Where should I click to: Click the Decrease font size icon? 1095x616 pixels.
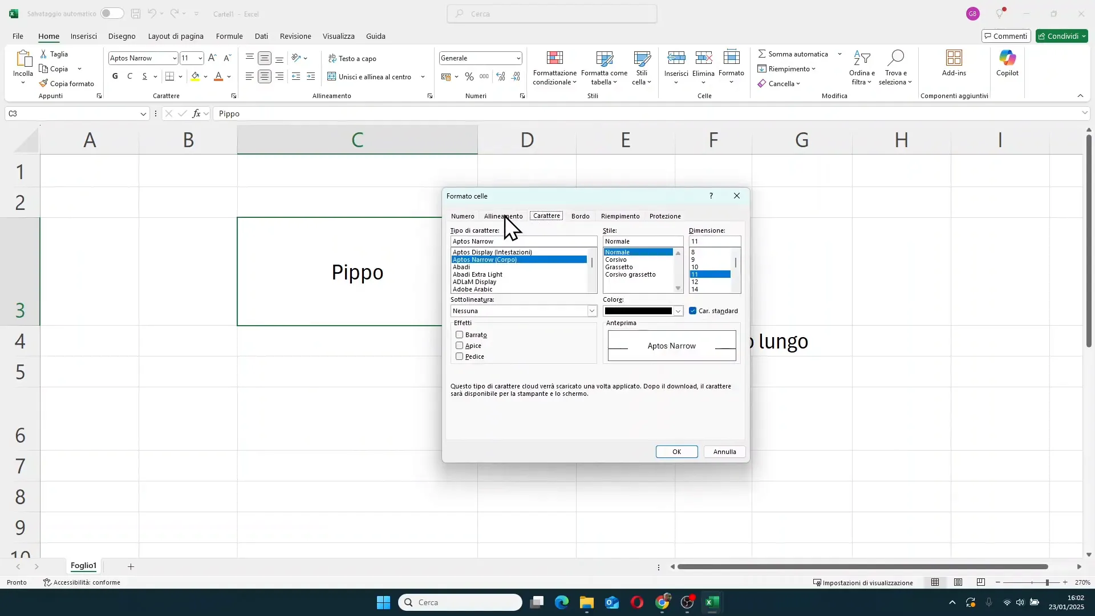tap(227, 58)
